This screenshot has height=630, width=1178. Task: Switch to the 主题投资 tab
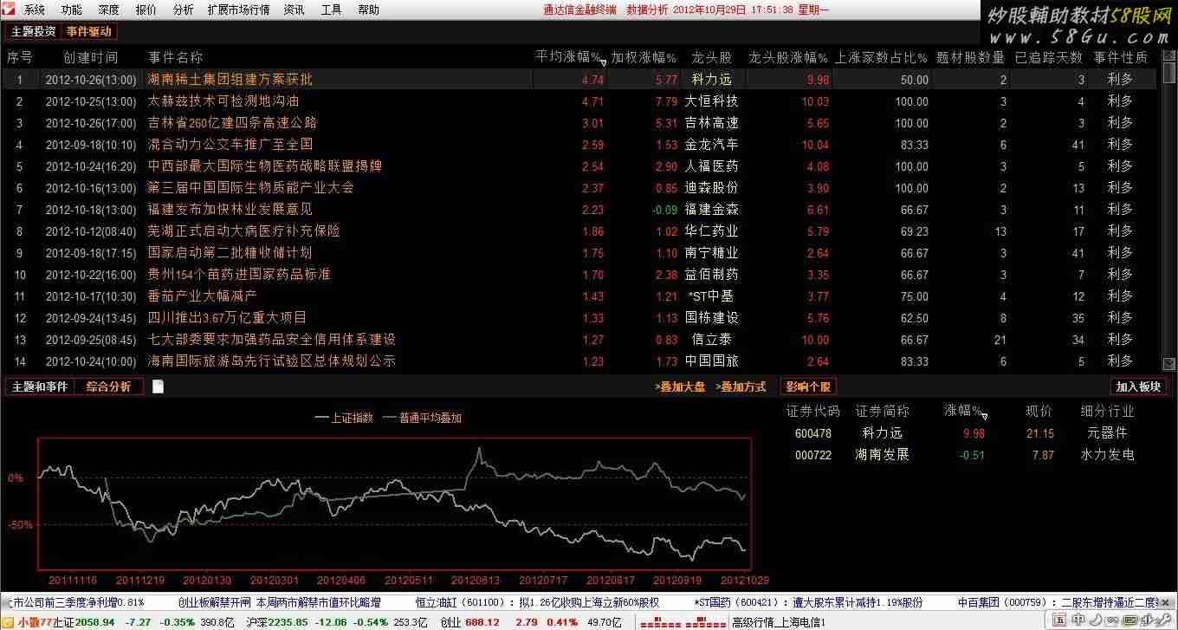(34, 31)
